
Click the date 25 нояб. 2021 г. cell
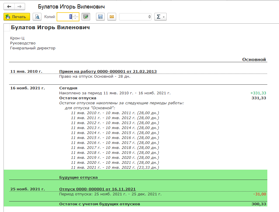(x=28, y=189)
